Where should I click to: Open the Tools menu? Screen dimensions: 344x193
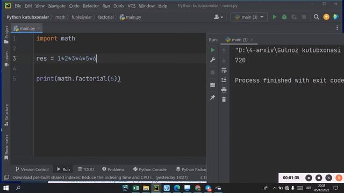tap(119, 6)
